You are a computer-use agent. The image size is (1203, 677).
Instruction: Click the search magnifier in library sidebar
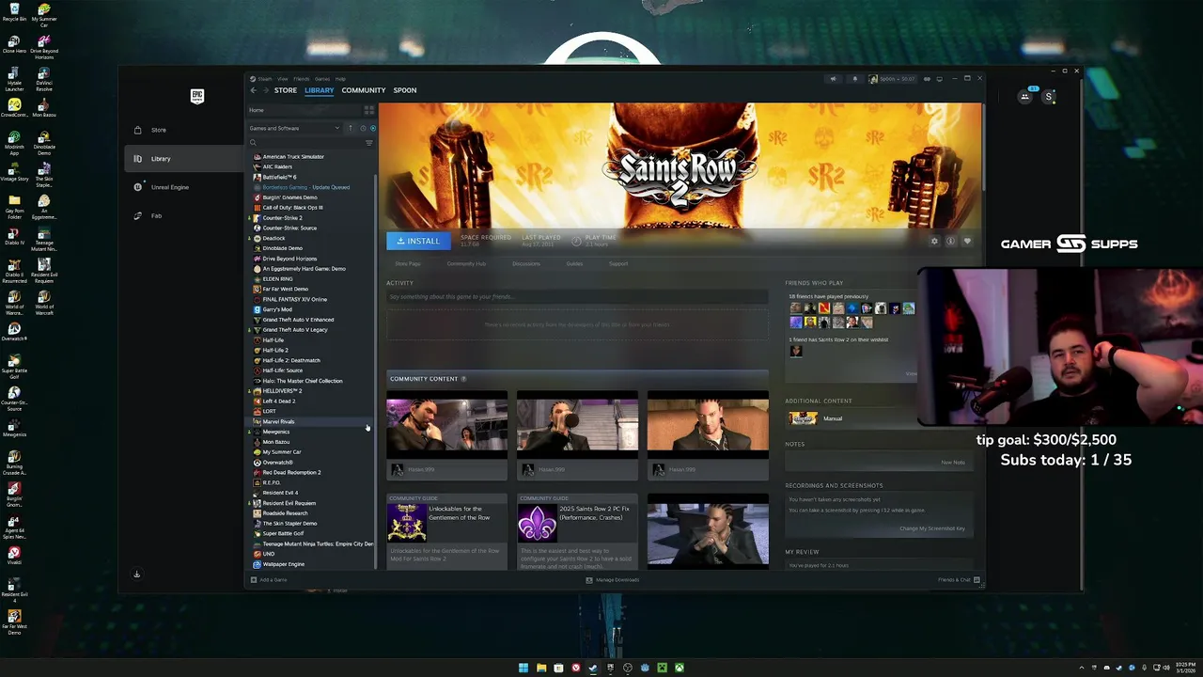click(x=253, y=143)
